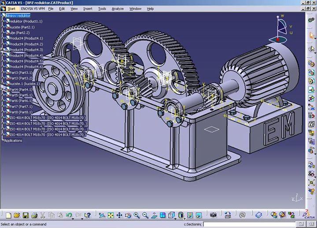Image resolution: width=317 pixels, height=228 pixels.
Task: Select the Pan view tool
Action: click(119, 215)
